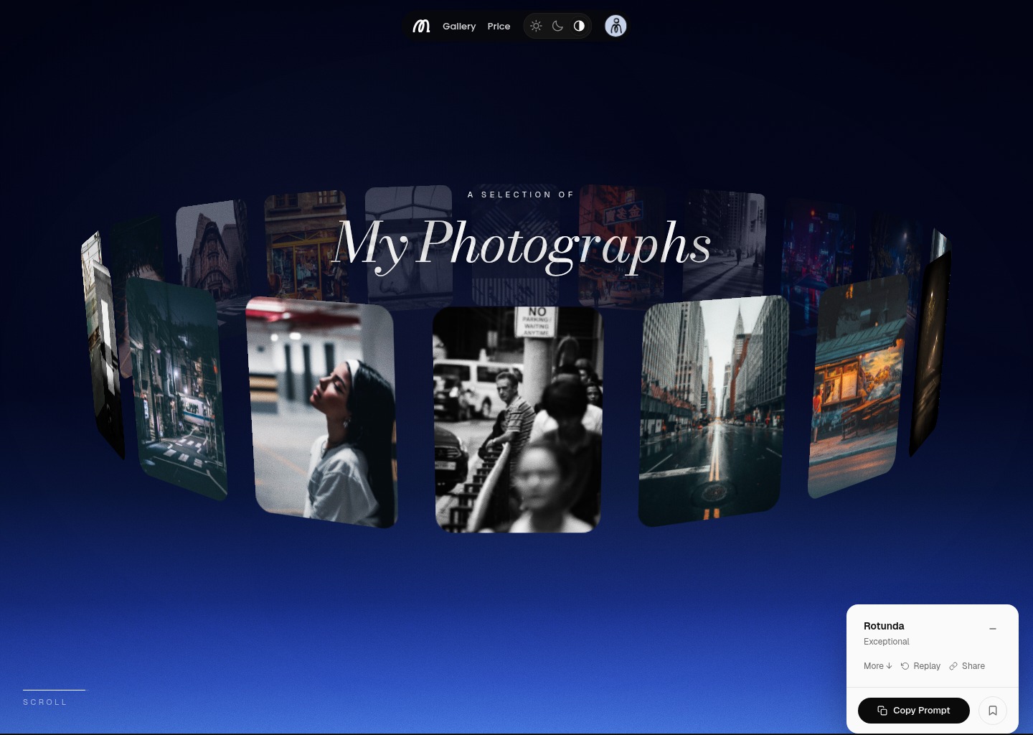Open the Gallery page

pyautogui.click(x=459, y=27)
